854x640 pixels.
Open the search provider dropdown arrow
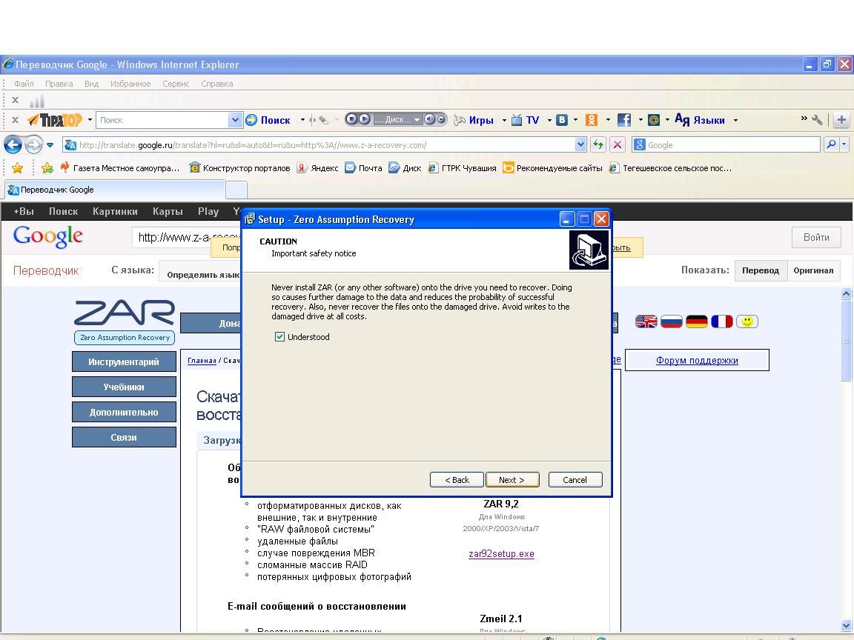844,144
